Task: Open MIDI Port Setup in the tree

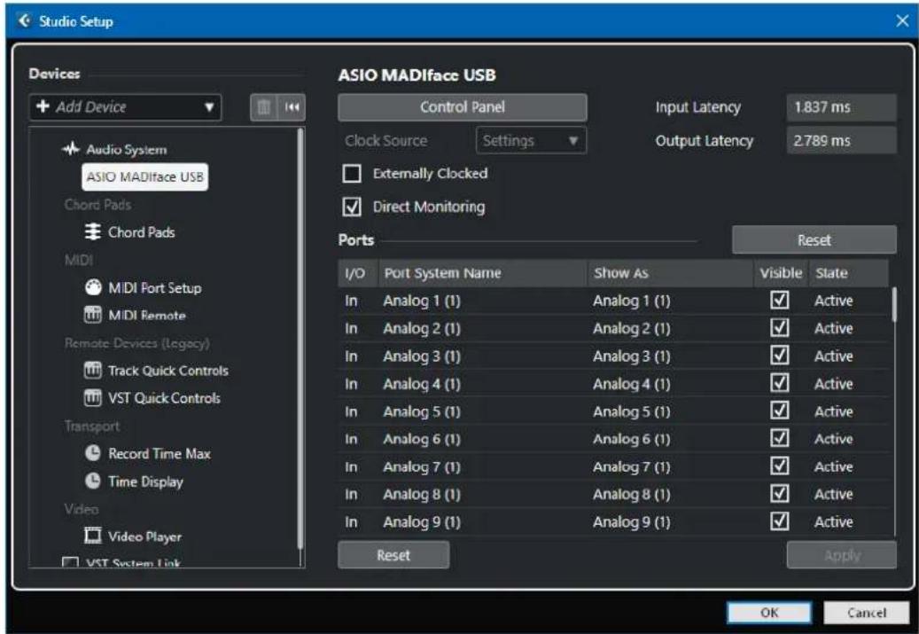Action: click(155, 288)
